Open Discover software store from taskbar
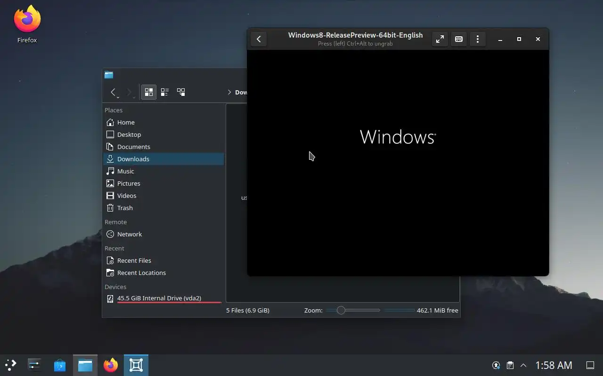This screenshot has height=376, width=603. [60, 365]
